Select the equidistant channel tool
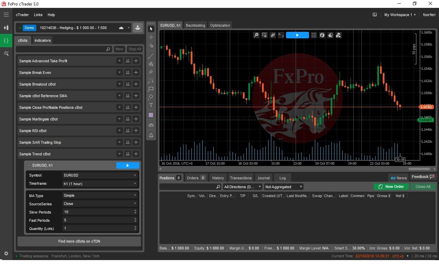Screen dimensions: 439x270 (151, 64)
